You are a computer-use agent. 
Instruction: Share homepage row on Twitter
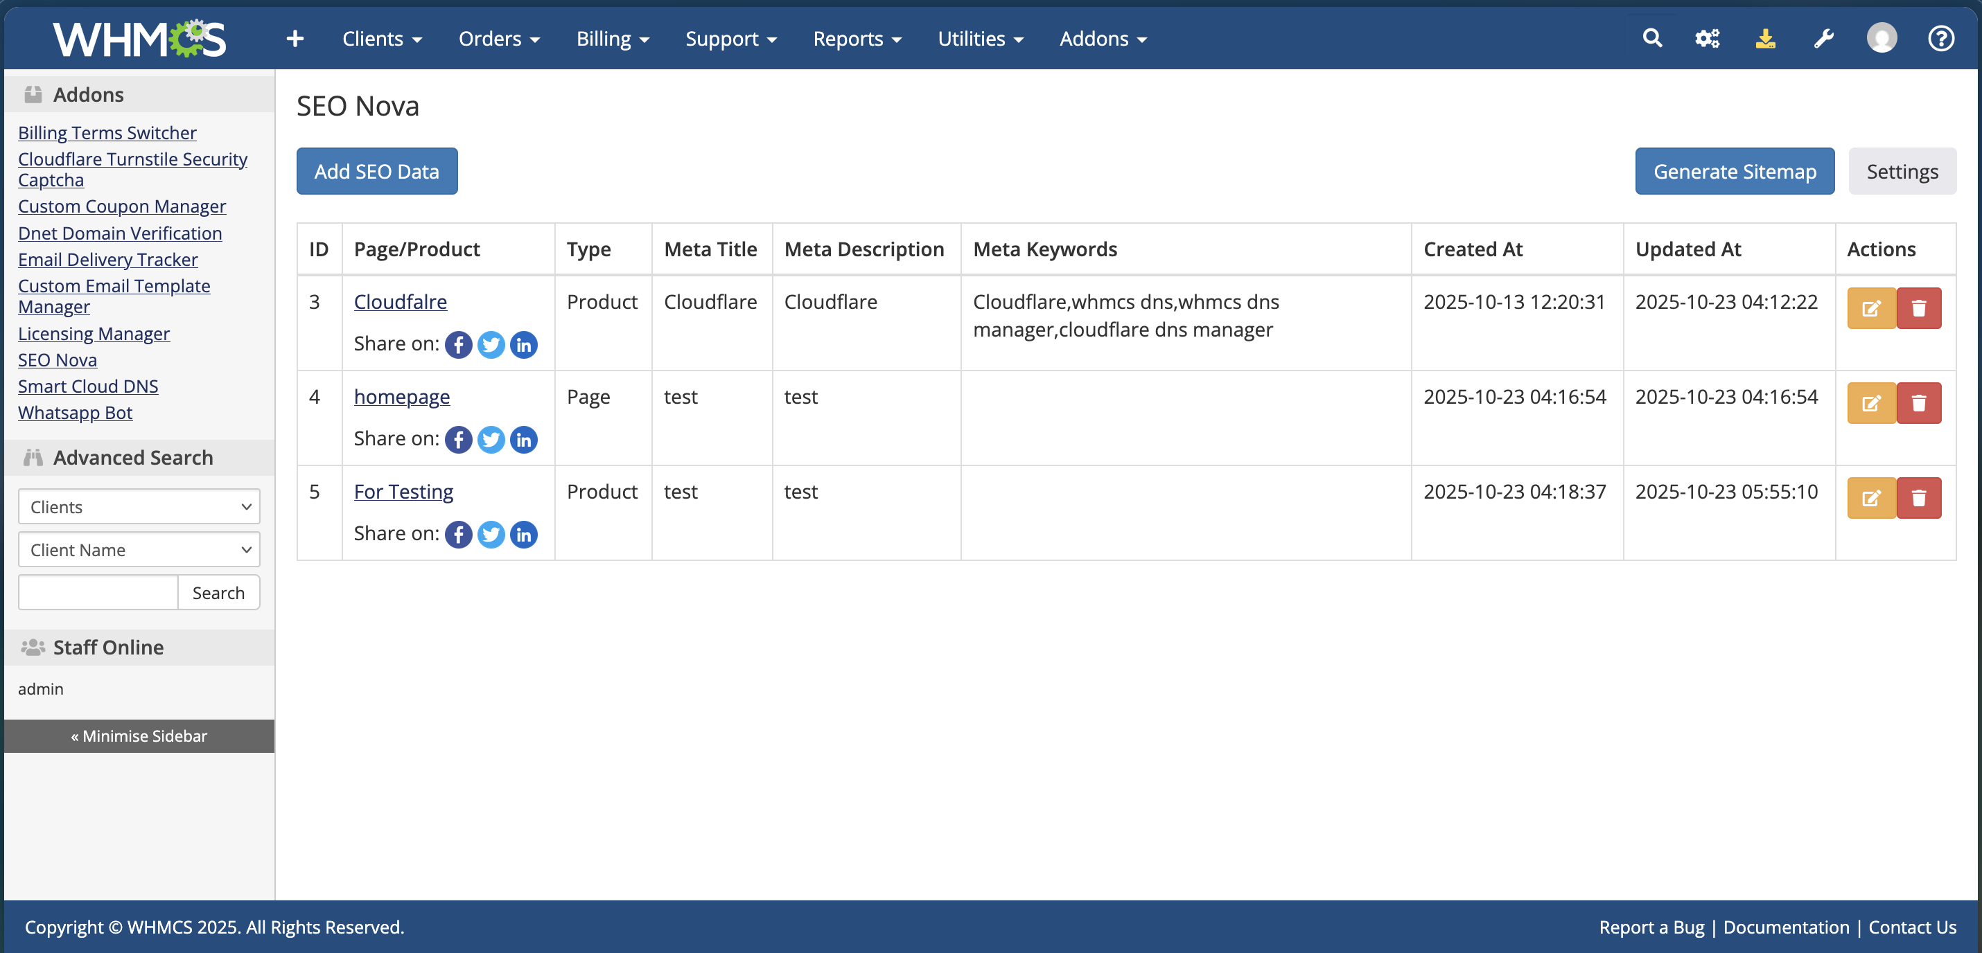(x=491, y=439)
